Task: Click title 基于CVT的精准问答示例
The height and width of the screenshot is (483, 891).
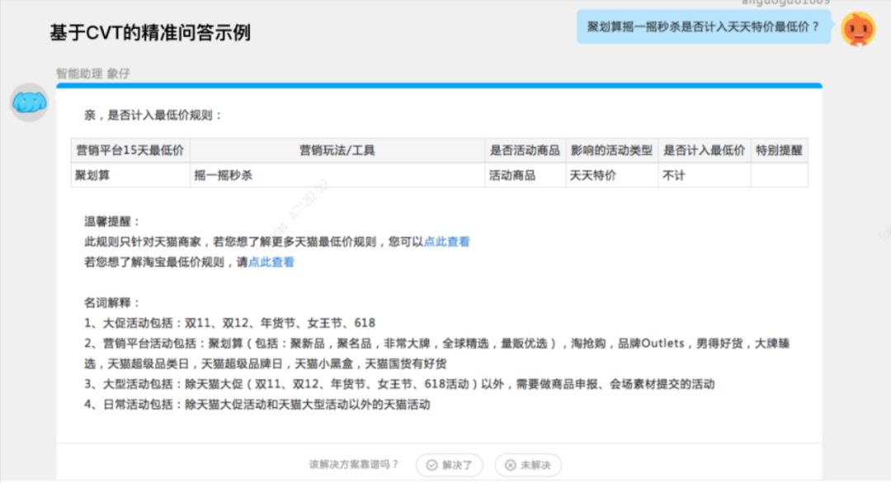Action: pyautogui.click(x=150, y=32)
